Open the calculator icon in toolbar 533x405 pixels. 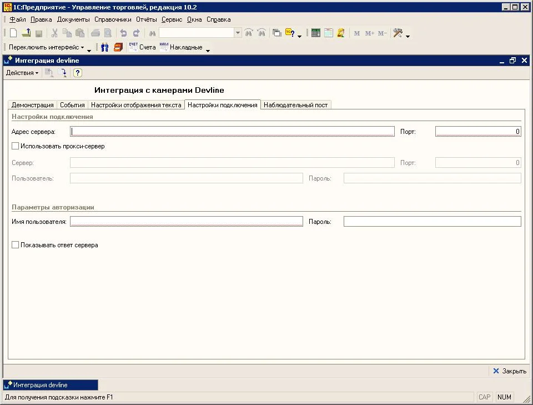[316, 33]
